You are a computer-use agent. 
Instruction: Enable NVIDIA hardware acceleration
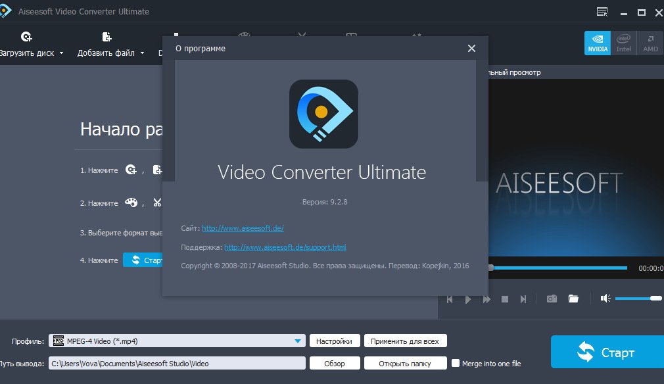tap(598, 43)
